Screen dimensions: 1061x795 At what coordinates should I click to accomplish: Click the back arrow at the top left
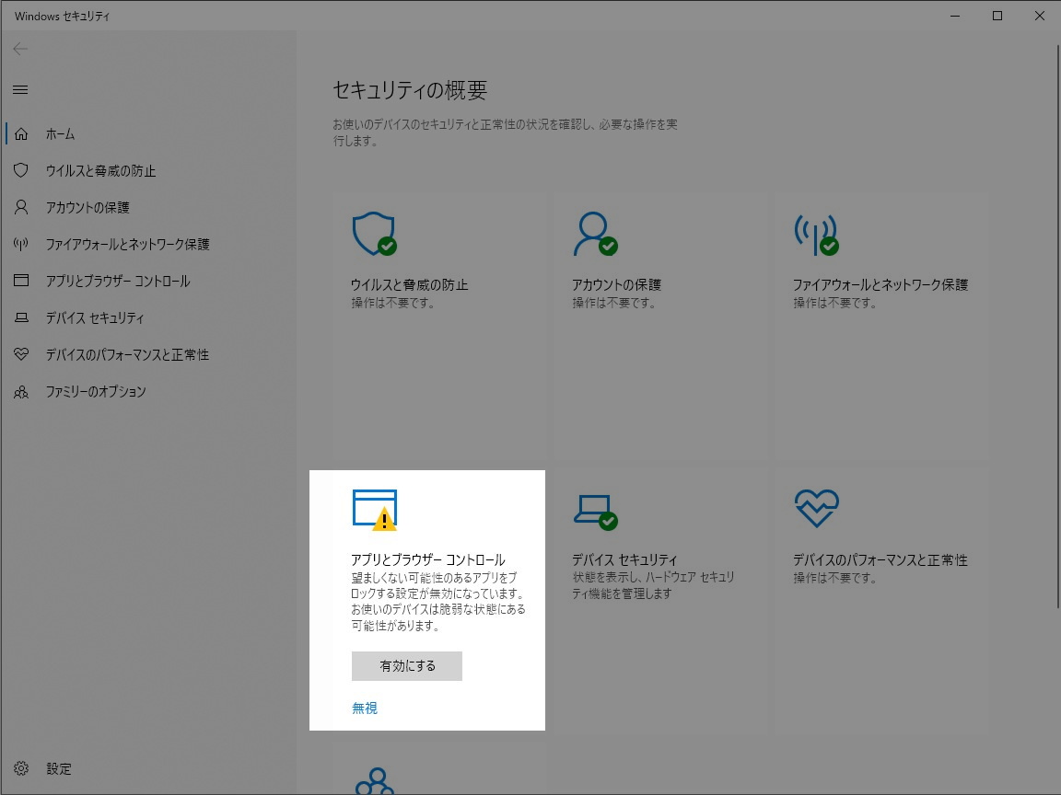[20, 49]
